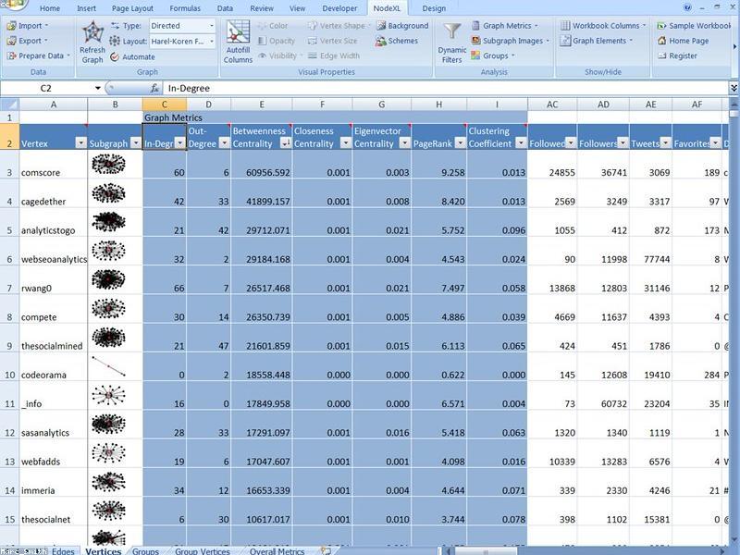Open the Vertex column filter dropdown
740x555 pixels.
(x=81, y=143)
